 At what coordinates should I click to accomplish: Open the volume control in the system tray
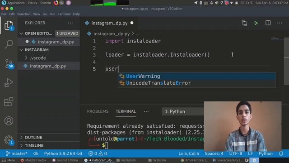[x=217, y=3]
